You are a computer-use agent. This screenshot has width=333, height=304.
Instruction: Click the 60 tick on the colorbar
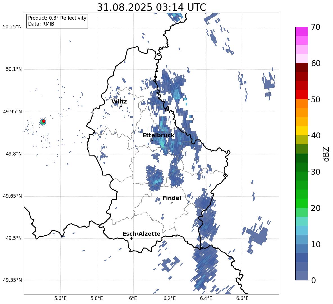[315, 63]
